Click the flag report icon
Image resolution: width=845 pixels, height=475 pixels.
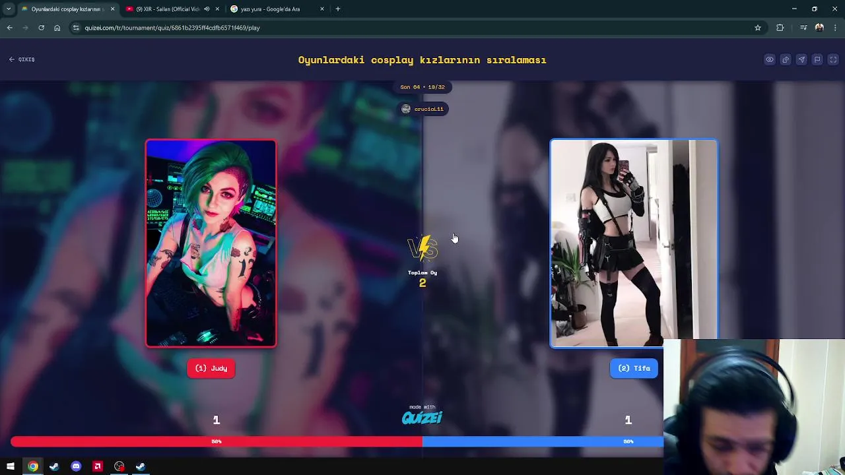click(x=817, y=59)
